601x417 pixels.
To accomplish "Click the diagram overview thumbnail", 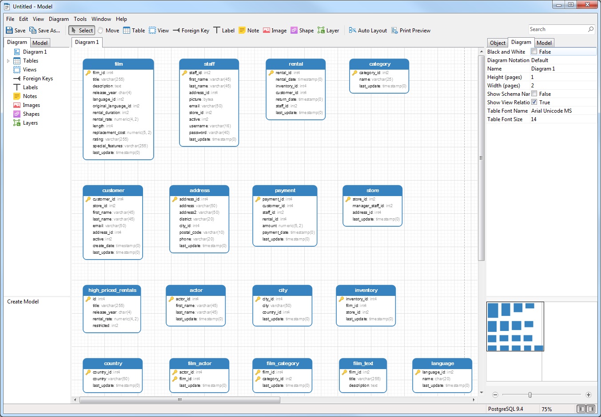I will [515, 327].
